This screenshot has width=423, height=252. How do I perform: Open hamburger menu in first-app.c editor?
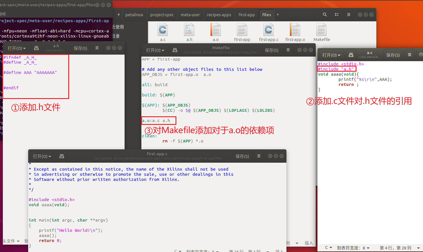point(259,156)
